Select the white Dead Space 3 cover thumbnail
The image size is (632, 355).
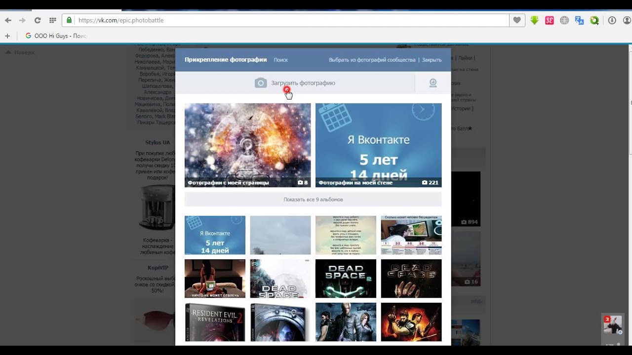pos(280,279)
